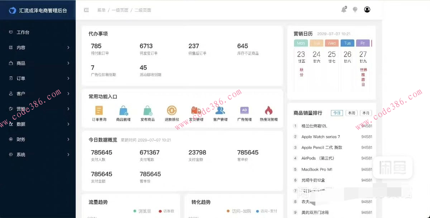Open the notification bell with badge

344,10
